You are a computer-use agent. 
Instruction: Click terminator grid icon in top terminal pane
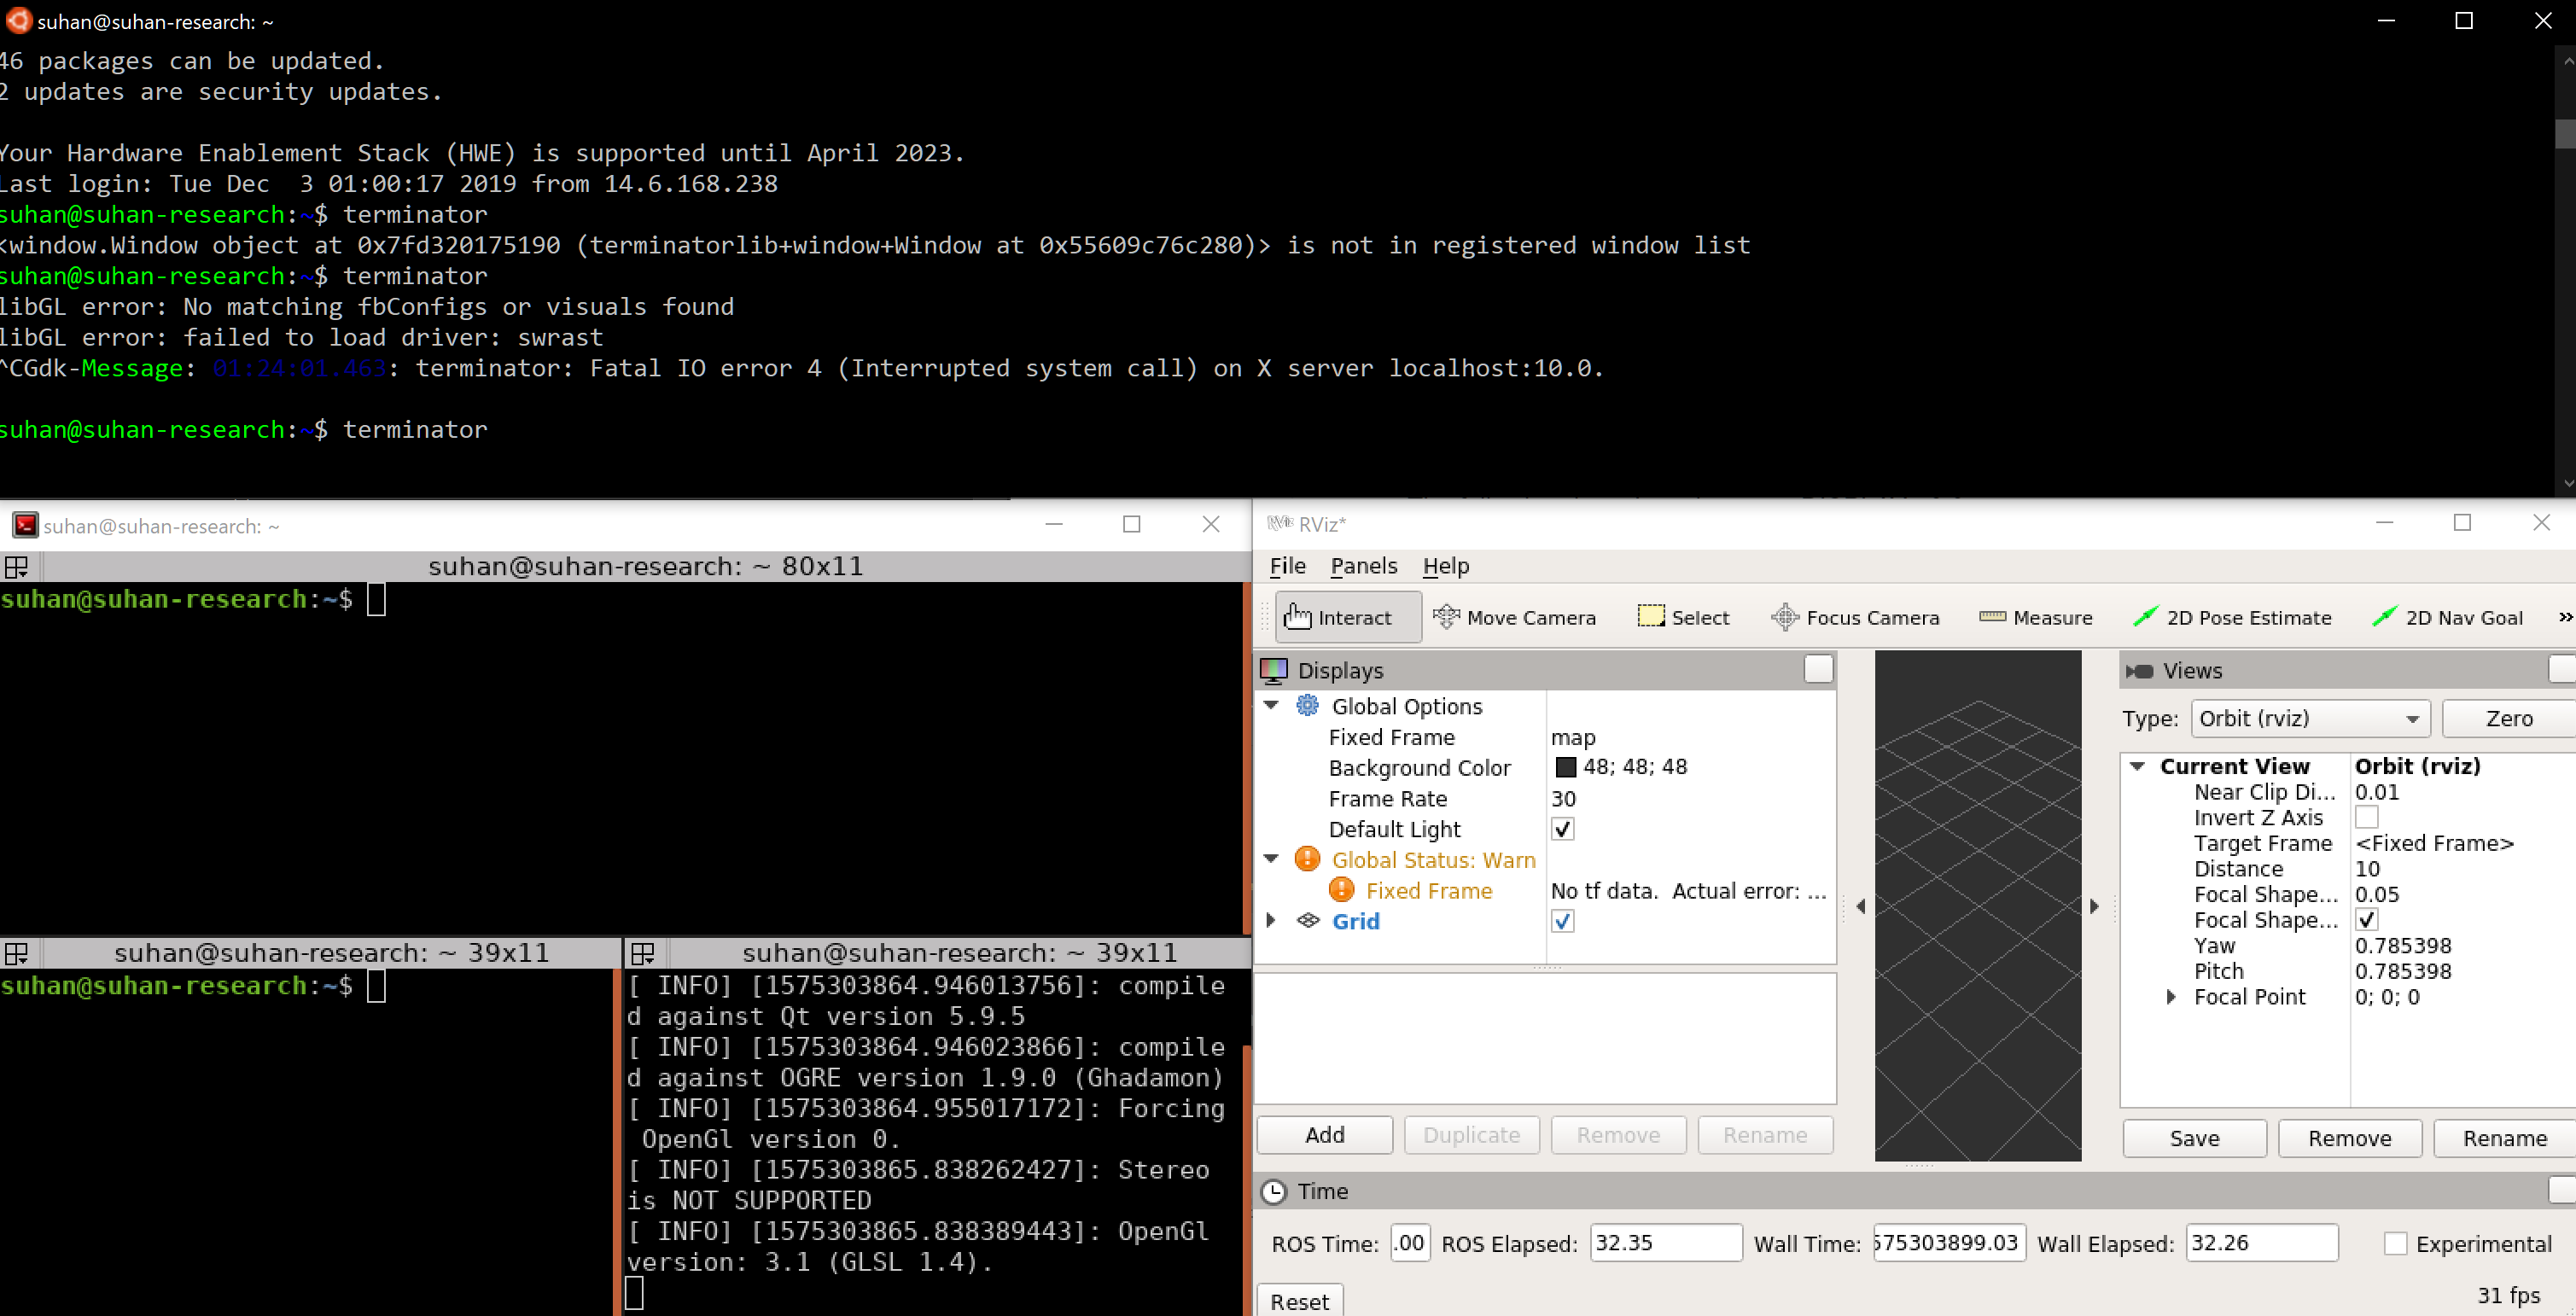(x=17, y=567)
